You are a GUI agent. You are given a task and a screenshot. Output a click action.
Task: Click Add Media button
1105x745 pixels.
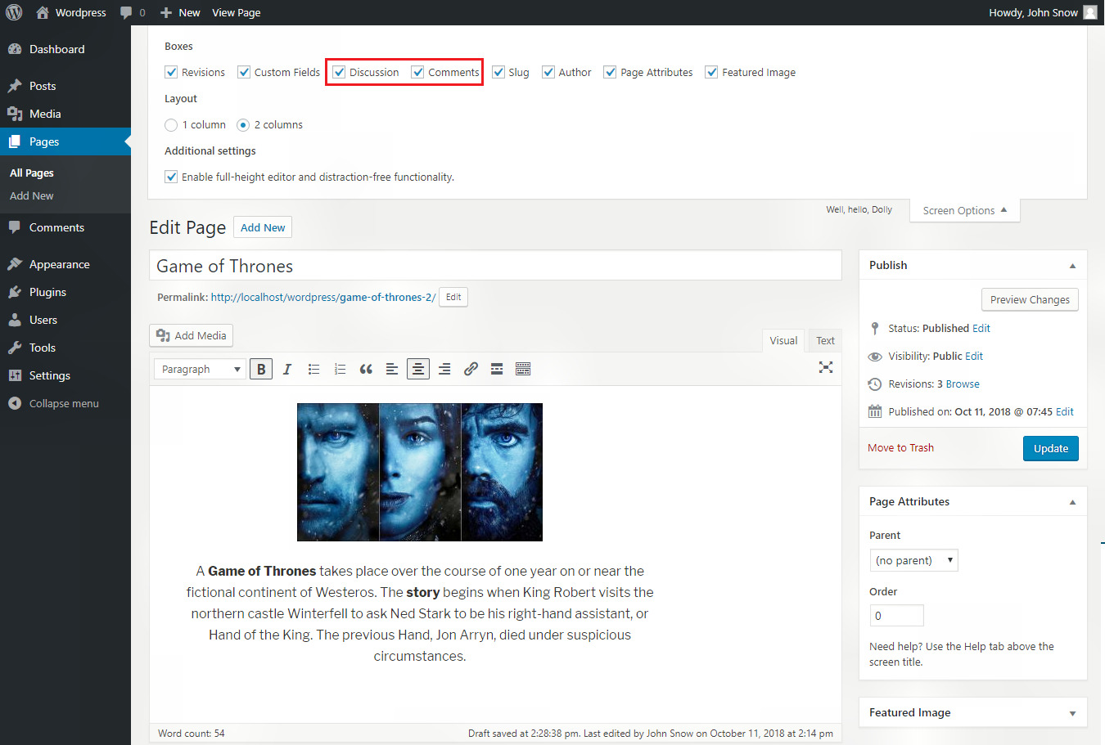[x=192, y=335]
